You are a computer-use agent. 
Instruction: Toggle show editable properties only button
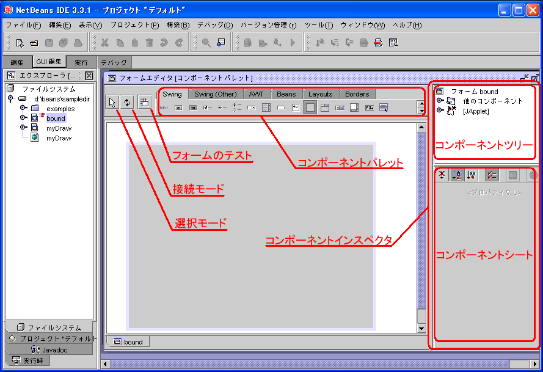(492, 175)
